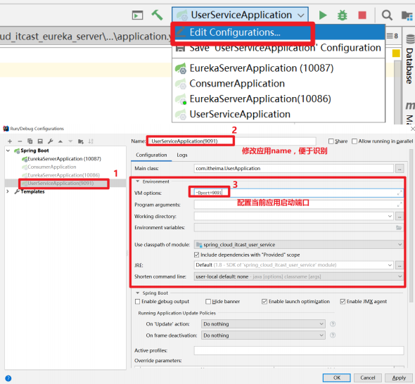Click the expand icon in Program arguments field
The height and width of the screenshot is (384, 415).
(400, 204)
